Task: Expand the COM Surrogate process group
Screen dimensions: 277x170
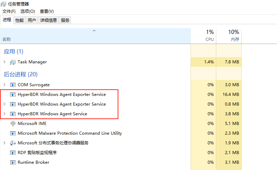Action: 5,85
